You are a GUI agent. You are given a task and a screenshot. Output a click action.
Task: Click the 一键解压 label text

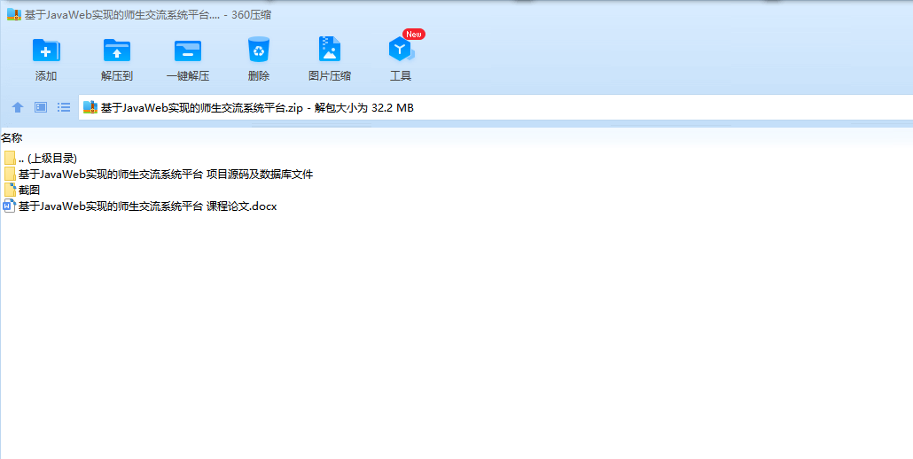click(188, 75)
